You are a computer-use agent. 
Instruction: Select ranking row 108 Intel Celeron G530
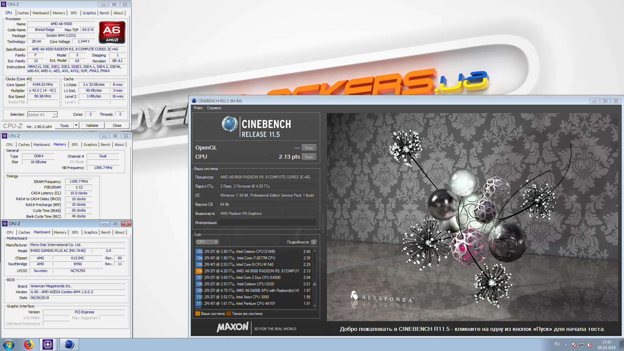tap(253, 284)
